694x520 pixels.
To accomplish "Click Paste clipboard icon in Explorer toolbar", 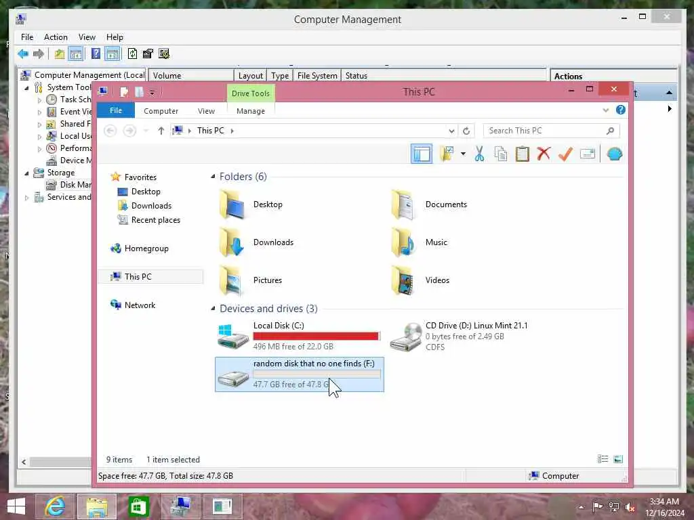I will pyautogui.click(x=523, y=154).
